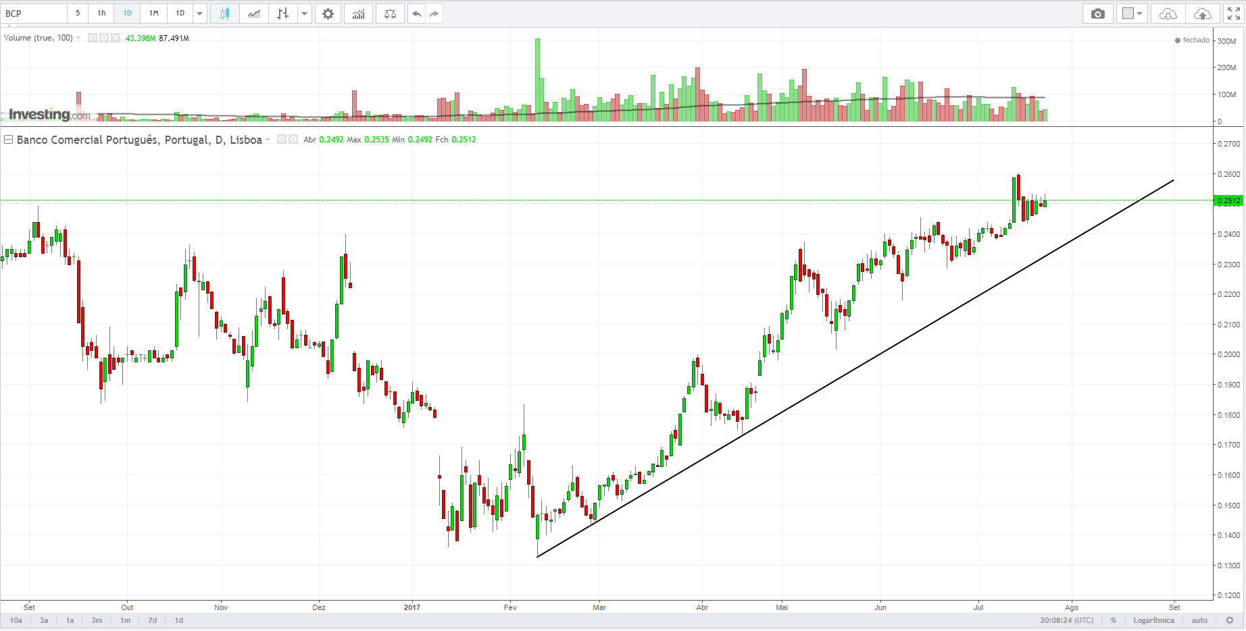Toggle the Logarítmica scale
The width and height of the screenshot is (1246, 631).
tap(1153, 620)
